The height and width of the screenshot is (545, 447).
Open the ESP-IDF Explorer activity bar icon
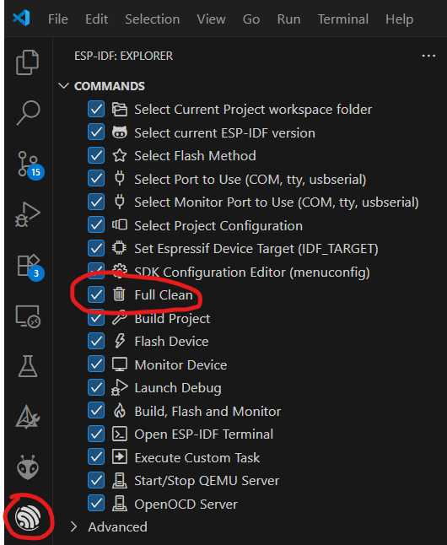28,517
